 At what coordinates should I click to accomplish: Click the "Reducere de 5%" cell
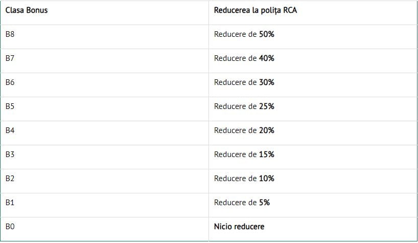242,203
